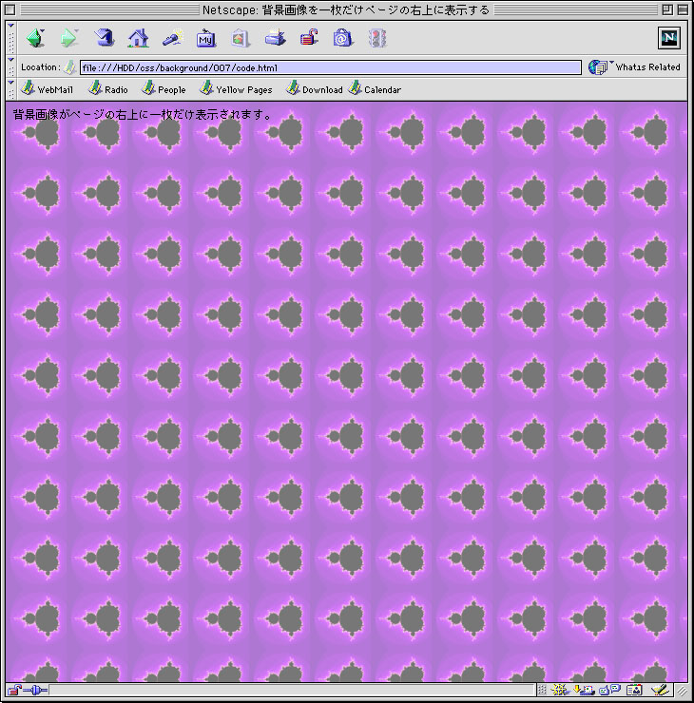Reload the current page
This screenshot has height=703, width=694.
pyautogui.click(x=105, y=39)
